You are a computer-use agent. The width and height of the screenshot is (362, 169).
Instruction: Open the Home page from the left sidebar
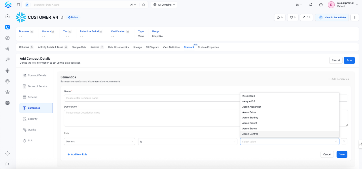(7, 16)
